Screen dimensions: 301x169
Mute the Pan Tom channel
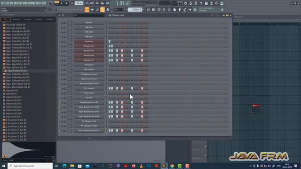pos(60,98)
